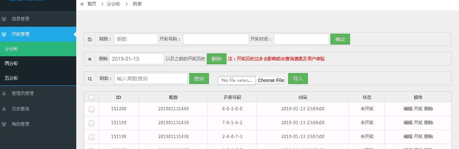Expand the 管理员管理 menu
The width and height of the screenshot is (459, 149).
click(x=38, y=93)
